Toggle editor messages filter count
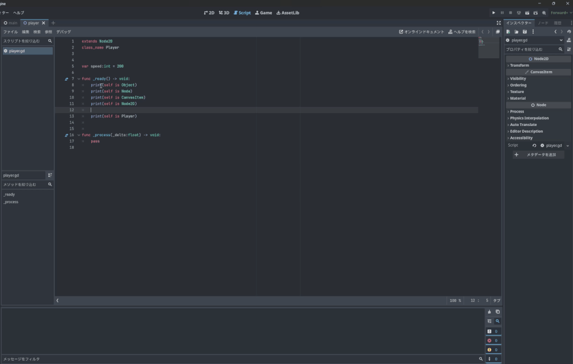This screenshot has height=364, width=573. pos(493,359)
